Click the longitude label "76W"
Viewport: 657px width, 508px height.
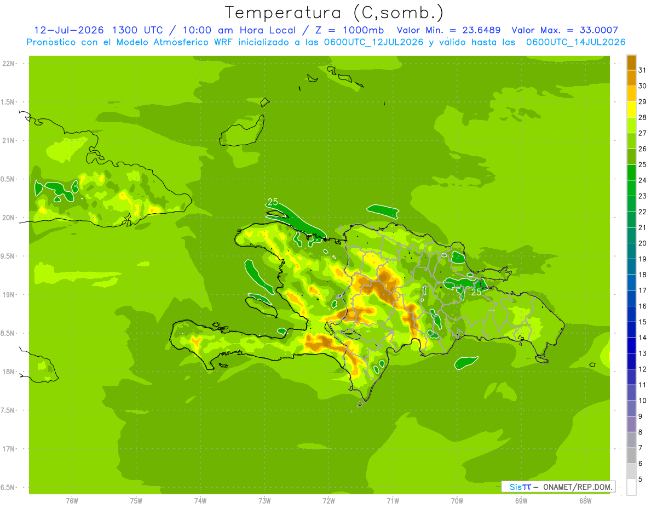[x=72, y=500]
